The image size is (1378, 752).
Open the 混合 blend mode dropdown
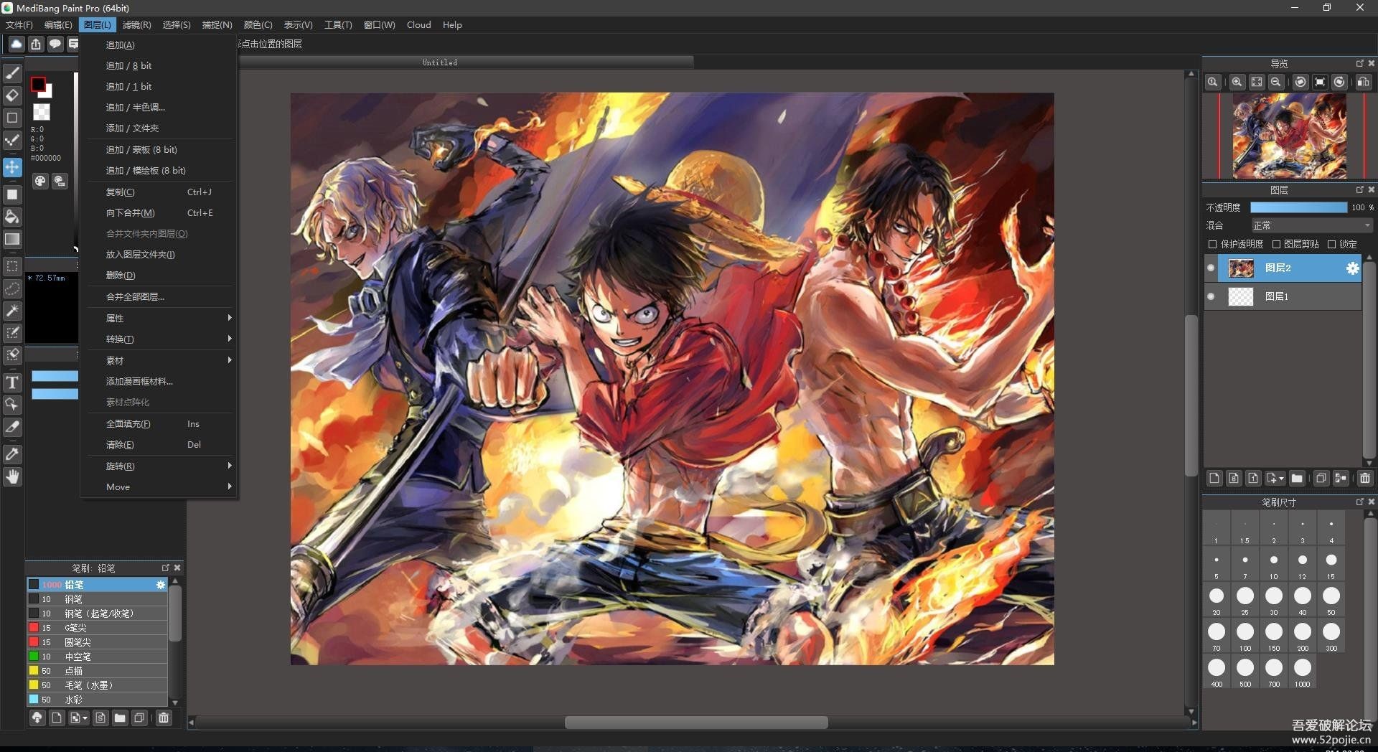tap(1311, 226)
